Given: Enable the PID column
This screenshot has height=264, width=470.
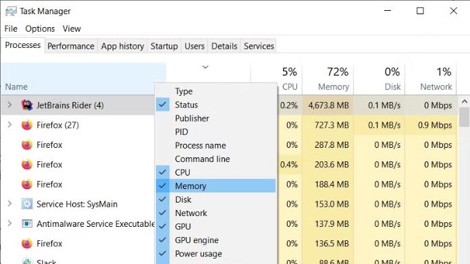Looking at the screenshot, I should click(x=215, y=132).
